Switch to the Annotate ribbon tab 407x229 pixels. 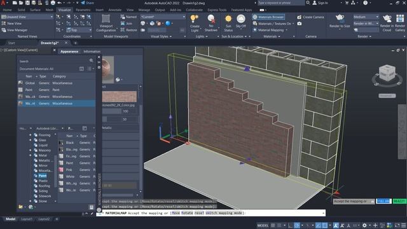tap(114, 10)
